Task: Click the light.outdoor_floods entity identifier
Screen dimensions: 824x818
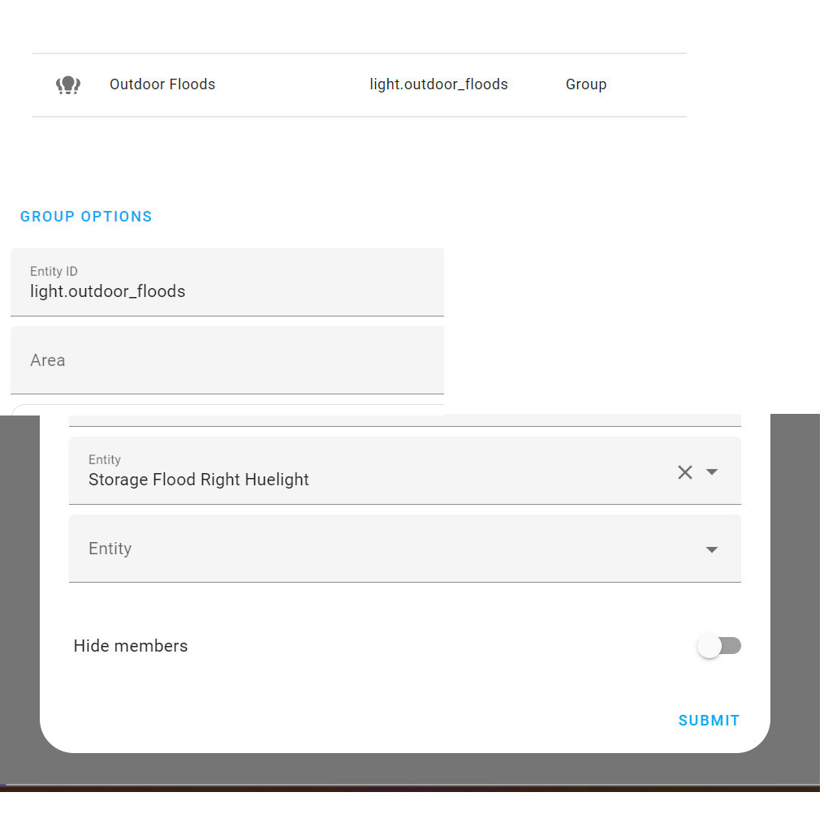Action: 438,84
